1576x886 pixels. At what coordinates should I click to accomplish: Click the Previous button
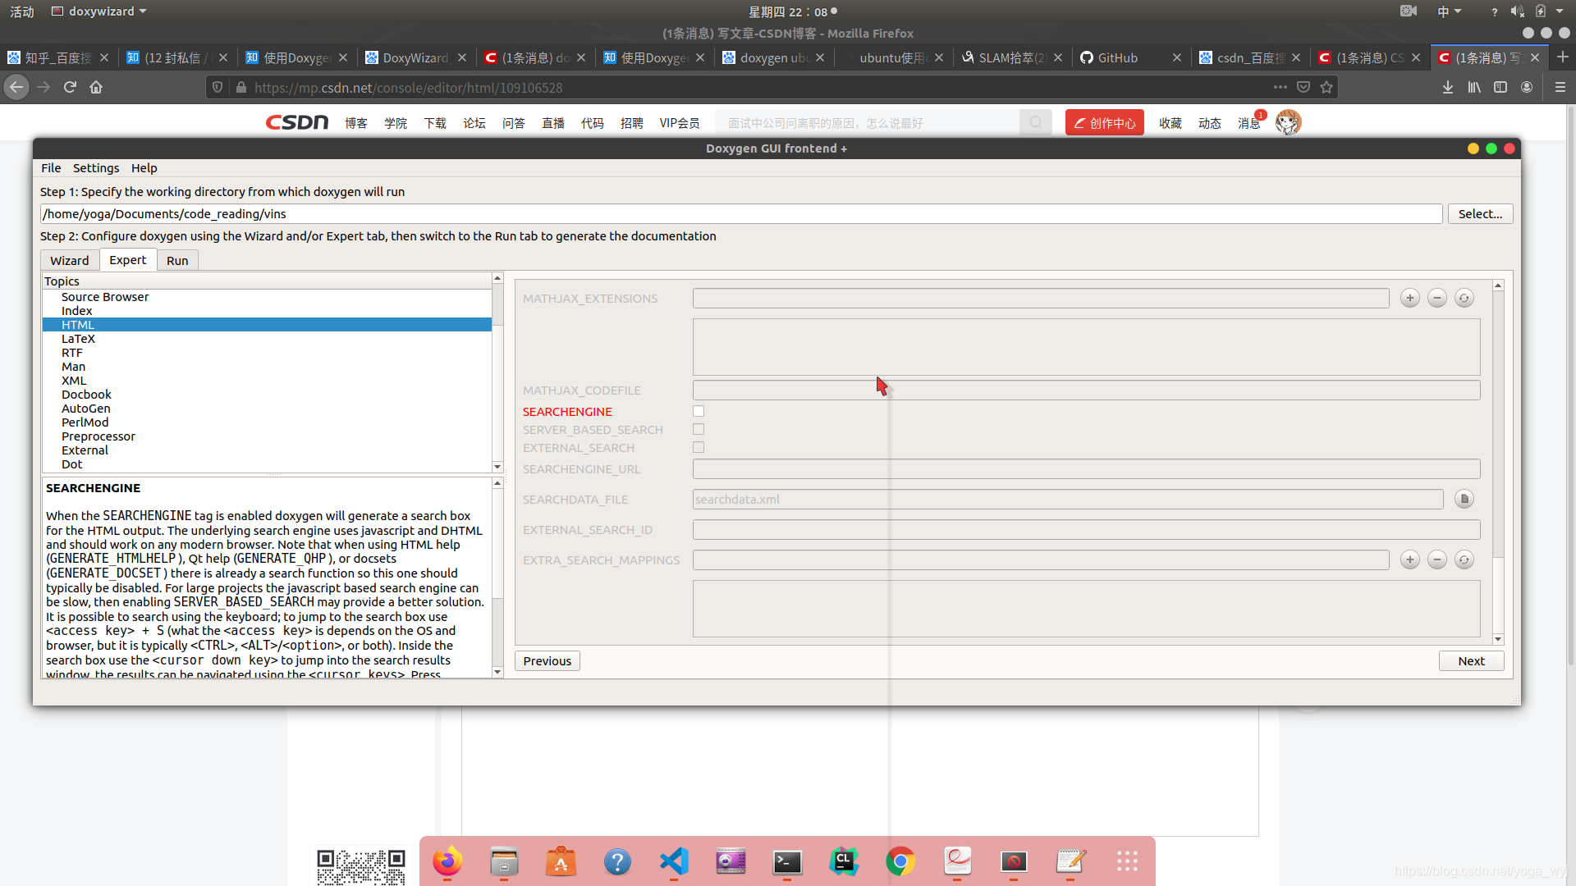click(547, 660)
